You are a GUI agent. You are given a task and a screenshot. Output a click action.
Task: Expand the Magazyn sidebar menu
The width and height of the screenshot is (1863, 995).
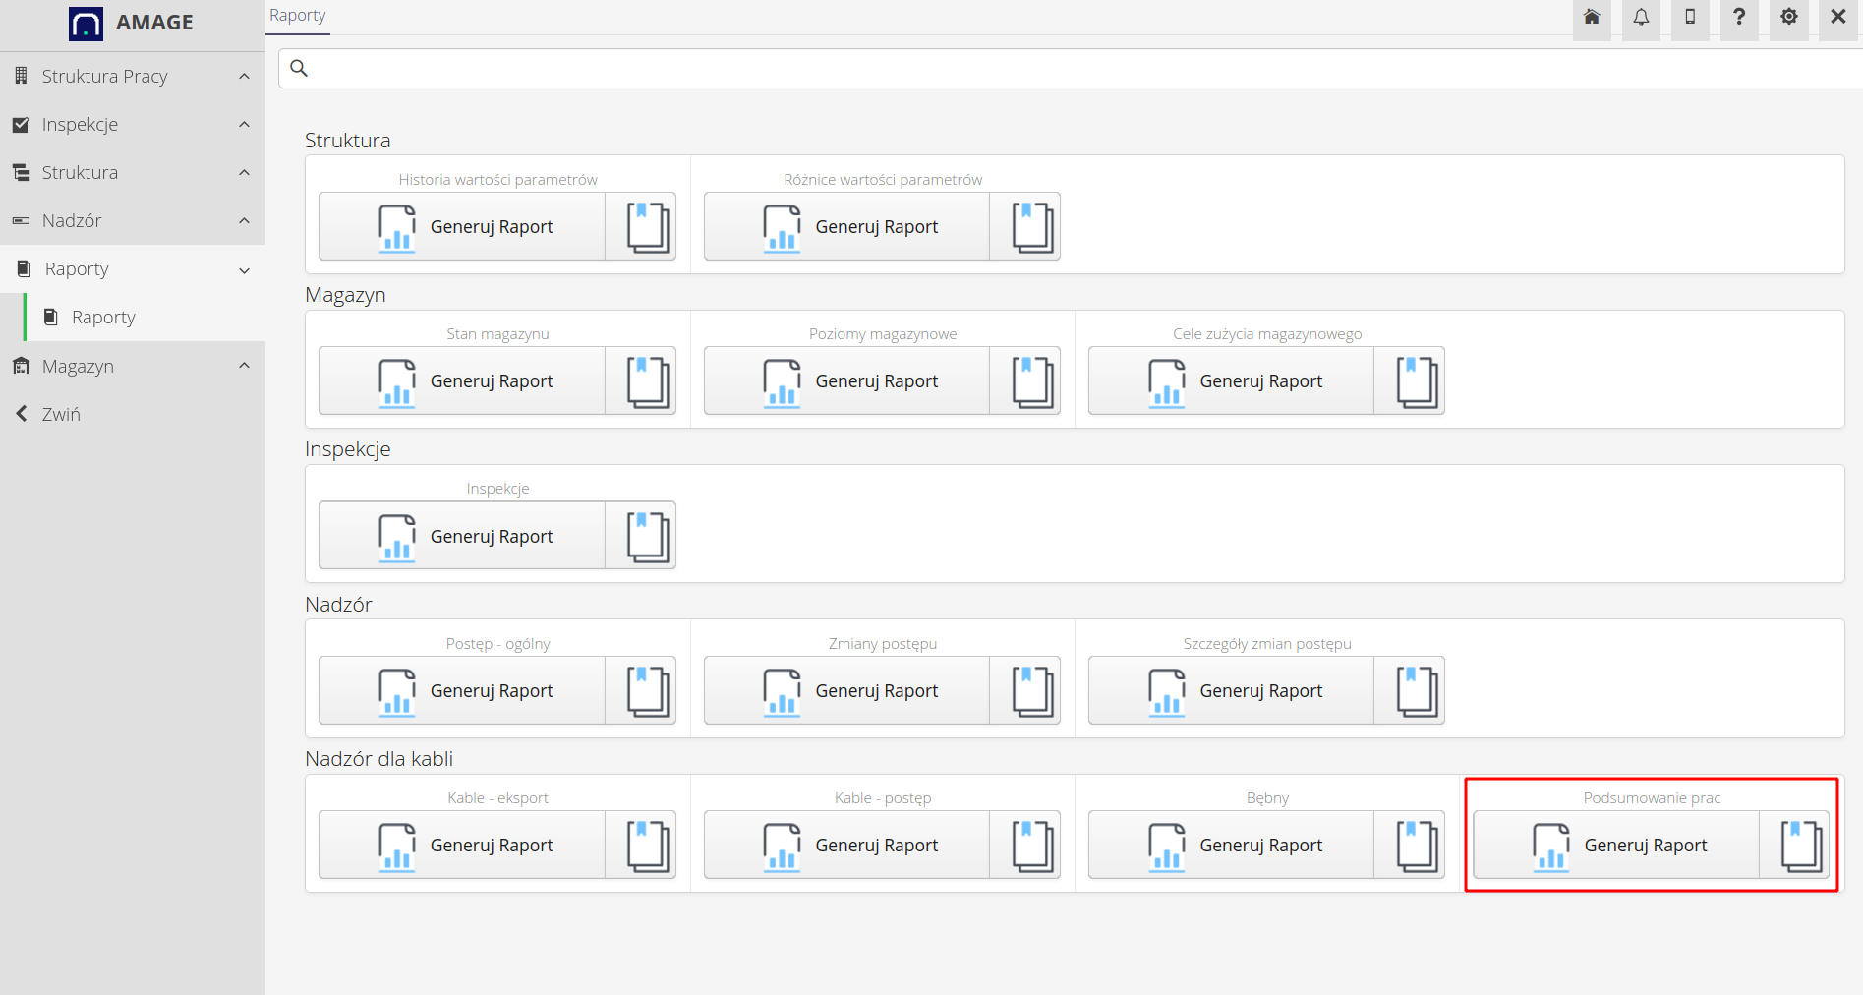(133, 366)
